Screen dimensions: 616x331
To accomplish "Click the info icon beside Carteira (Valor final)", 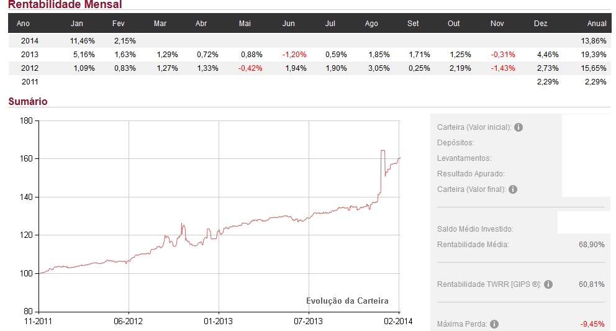I will point(513,189).
